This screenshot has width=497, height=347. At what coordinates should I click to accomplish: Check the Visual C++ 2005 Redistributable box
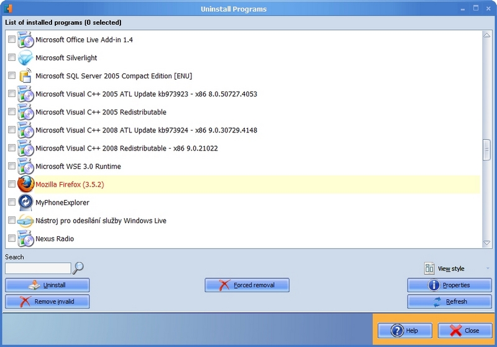pos(12,112)
